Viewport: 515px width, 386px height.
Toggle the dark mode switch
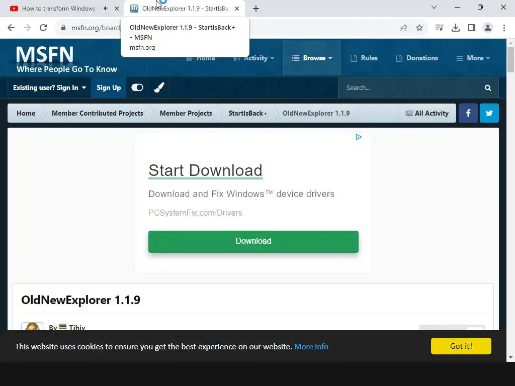[x=137, y=87]
